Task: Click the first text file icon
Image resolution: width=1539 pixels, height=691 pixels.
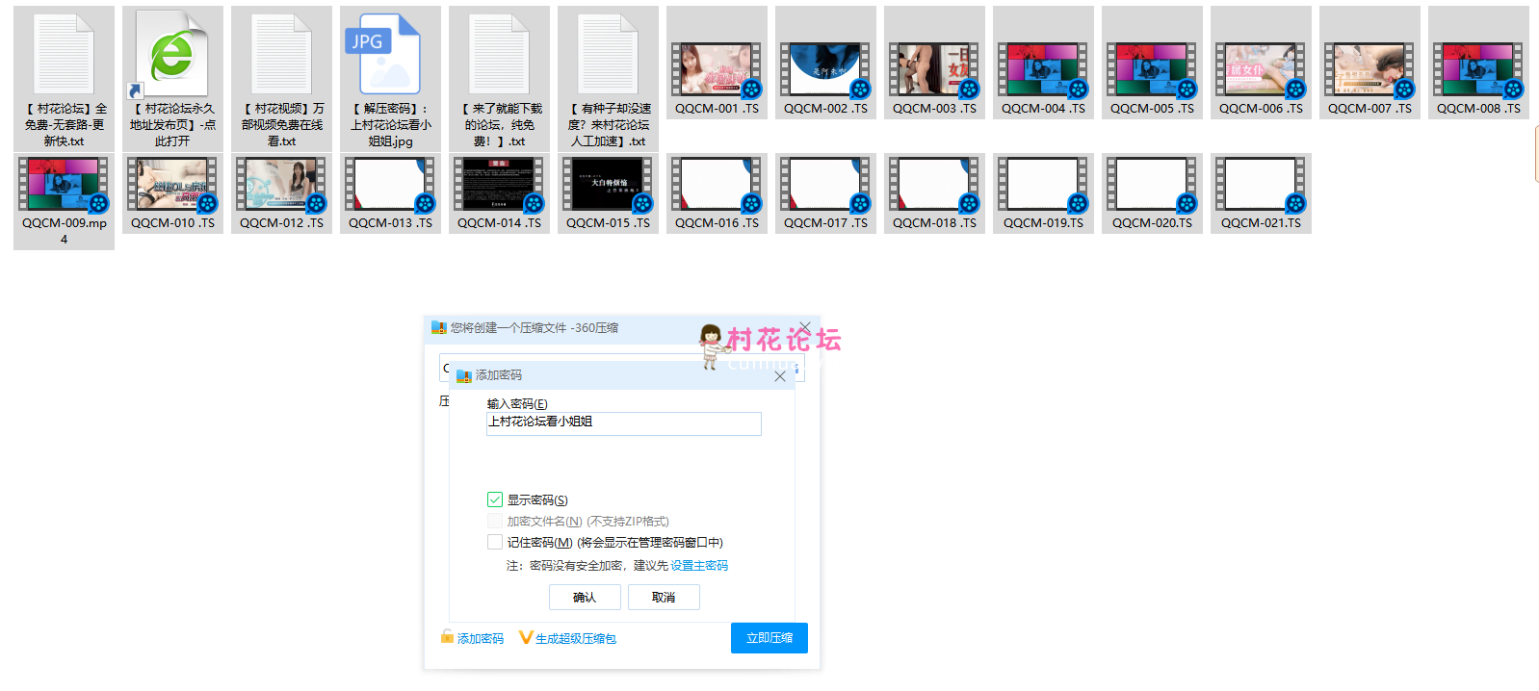Action: [64, 55]
